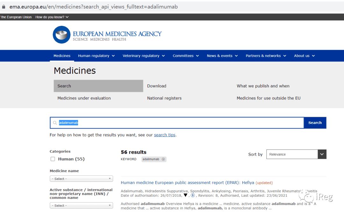Image resolution: width=344 pixels, height=213 pixels.
Task: Remove the adalimumab keyword filter chip
Action: (163, 159)
